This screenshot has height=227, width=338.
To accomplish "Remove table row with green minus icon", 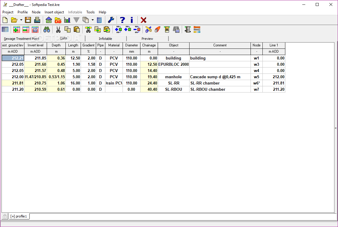I will [26, 29].
